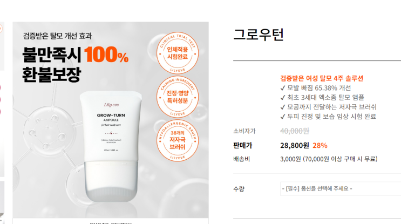Click the 38개의 저자극 브러쉬 badge
Screen dimensions: 401x224
(177, 140)
